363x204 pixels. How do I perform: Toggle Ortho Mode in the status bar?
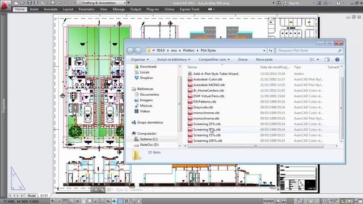(x=71, y=201)
